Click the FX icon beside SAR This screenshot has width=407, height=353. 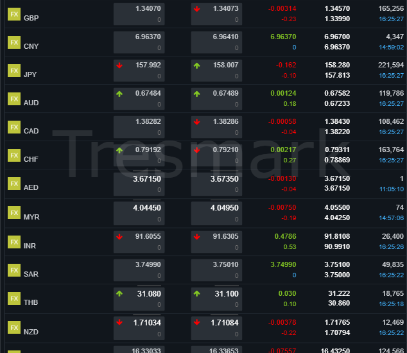pos(14,270)
